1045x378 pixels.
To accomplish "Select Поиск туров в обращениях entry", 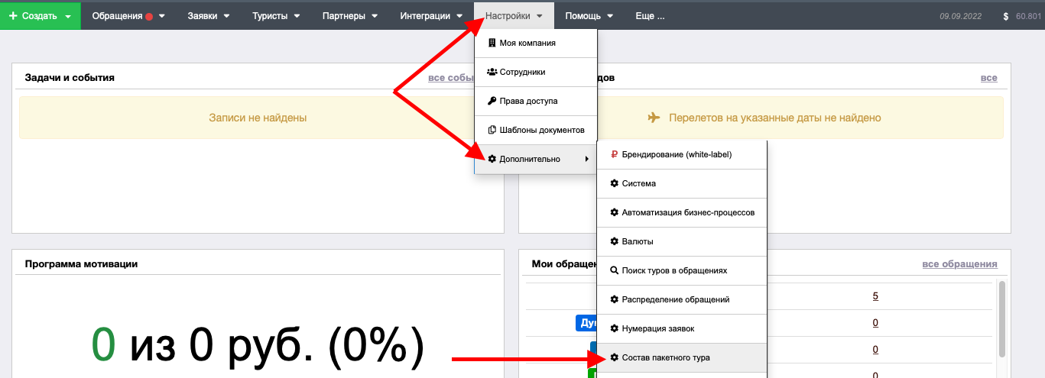I will 682,270.
